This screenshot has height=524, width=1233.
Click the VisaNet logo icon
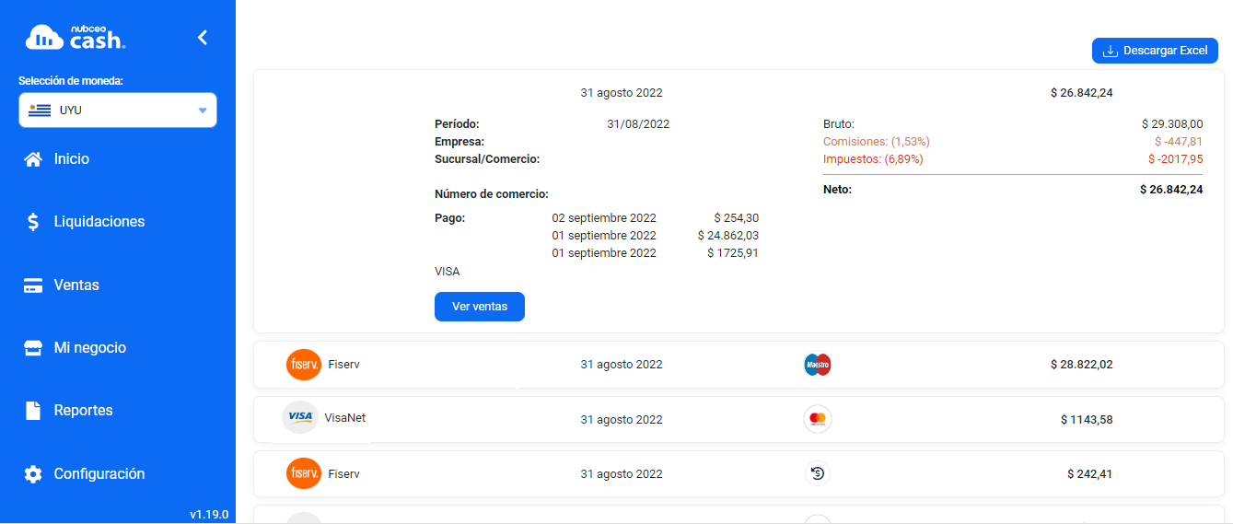[300, 417]
